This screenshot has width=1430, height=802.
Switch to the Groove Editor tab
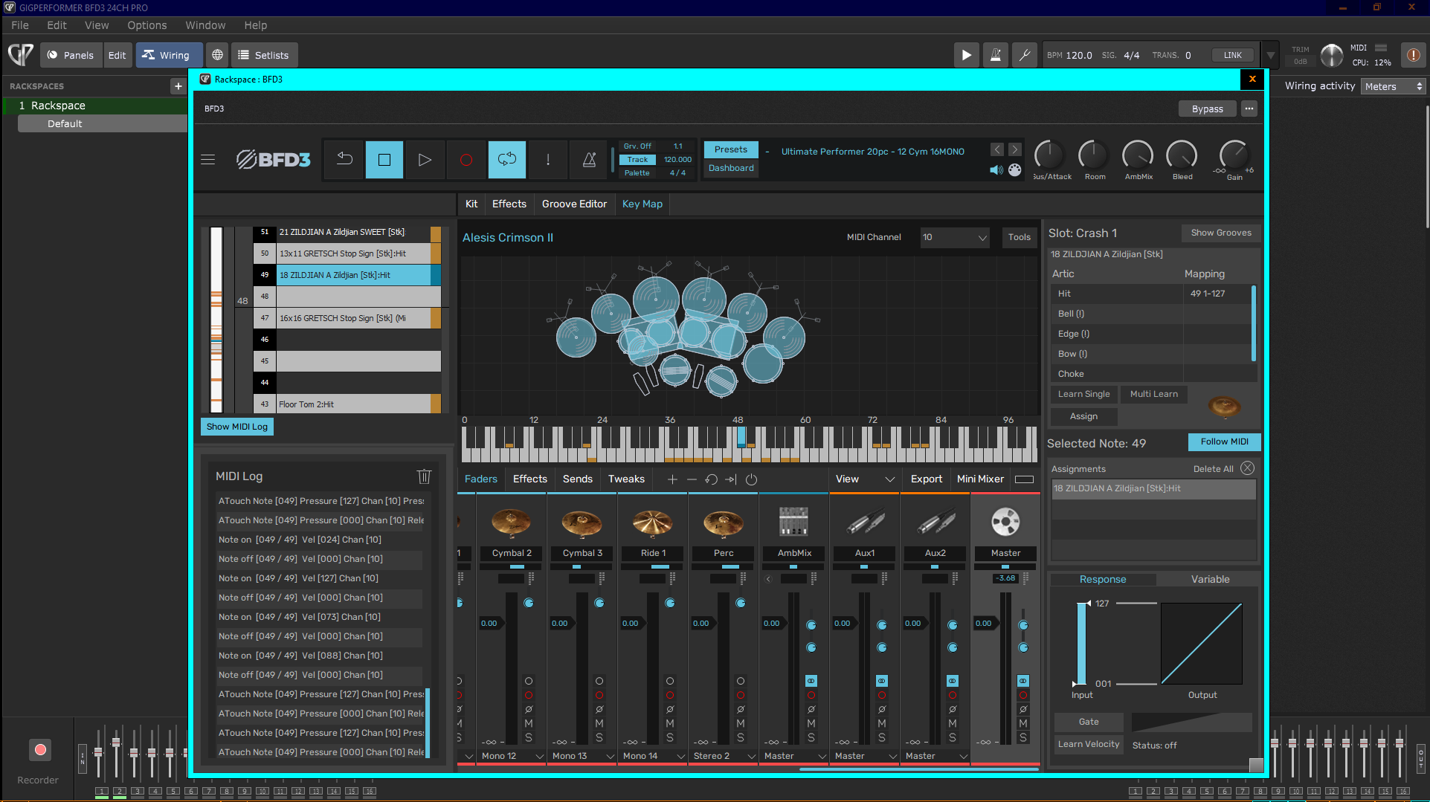tap(574, 204)
